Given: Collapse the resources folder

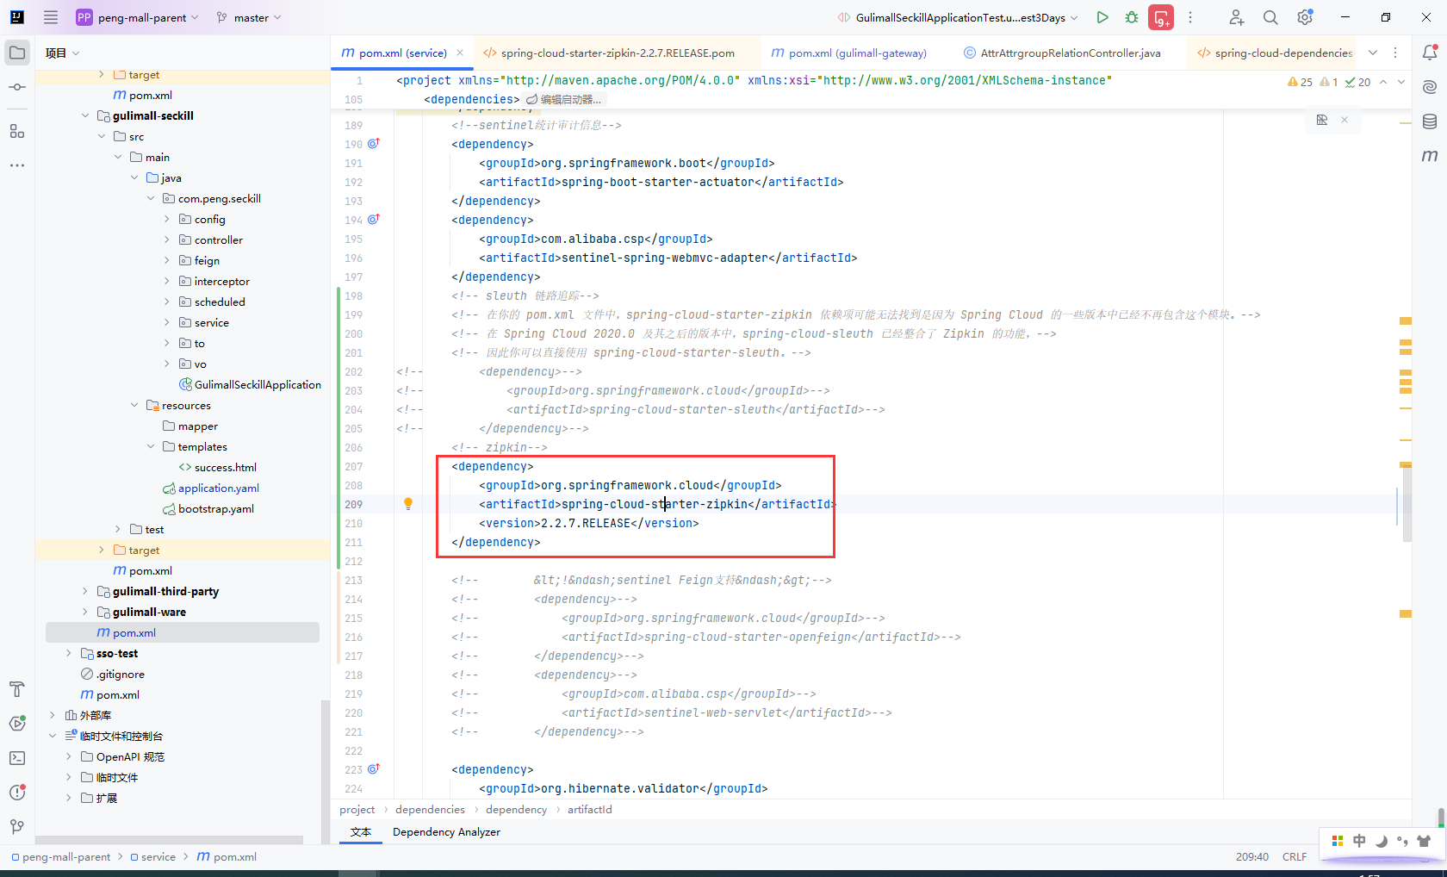Looking at the screenshot, I should point(134,405).
